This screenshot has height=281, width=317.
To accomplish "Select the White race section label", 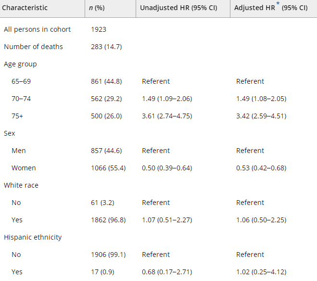I will (x=21, y=185).
